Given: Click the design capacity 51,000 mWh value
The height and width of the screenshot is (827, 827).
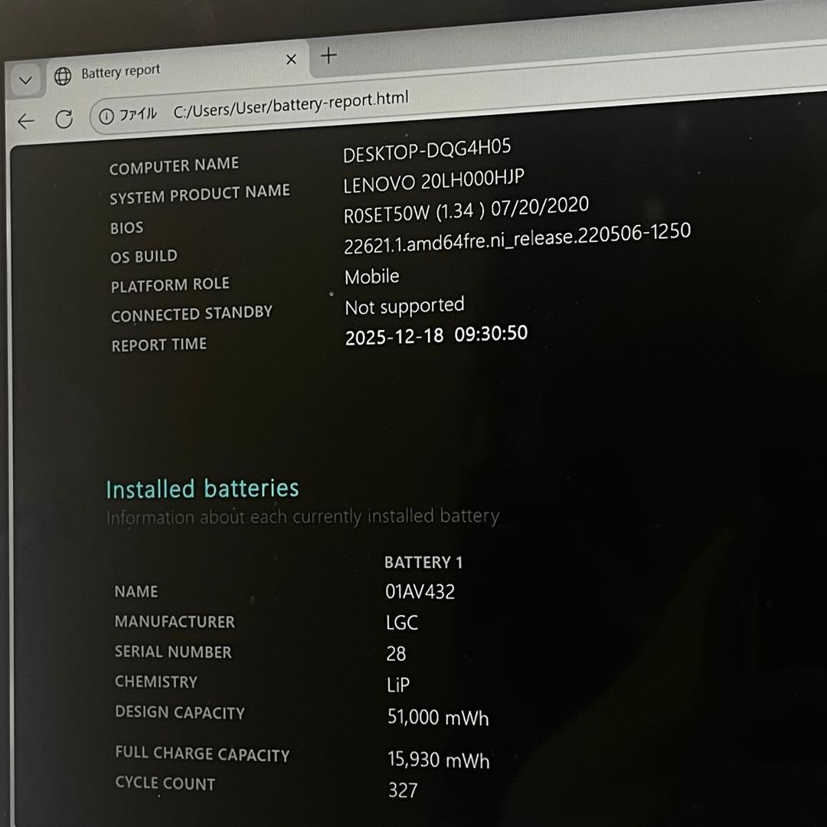Looking at the screenshot, I should (x=438, y=717).
